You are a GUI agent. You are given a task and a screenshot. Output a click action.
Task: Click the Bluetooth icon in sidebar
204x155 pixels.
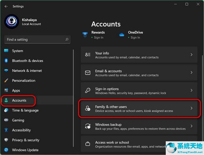[x=6, y=61]
